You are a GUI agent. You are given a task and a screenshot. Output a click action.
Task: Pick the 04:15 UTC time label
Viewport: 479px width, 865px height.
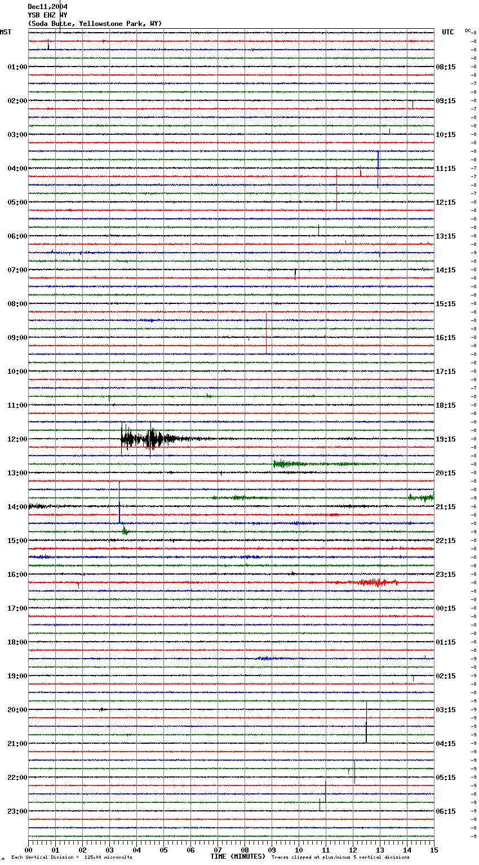(446, 744)
